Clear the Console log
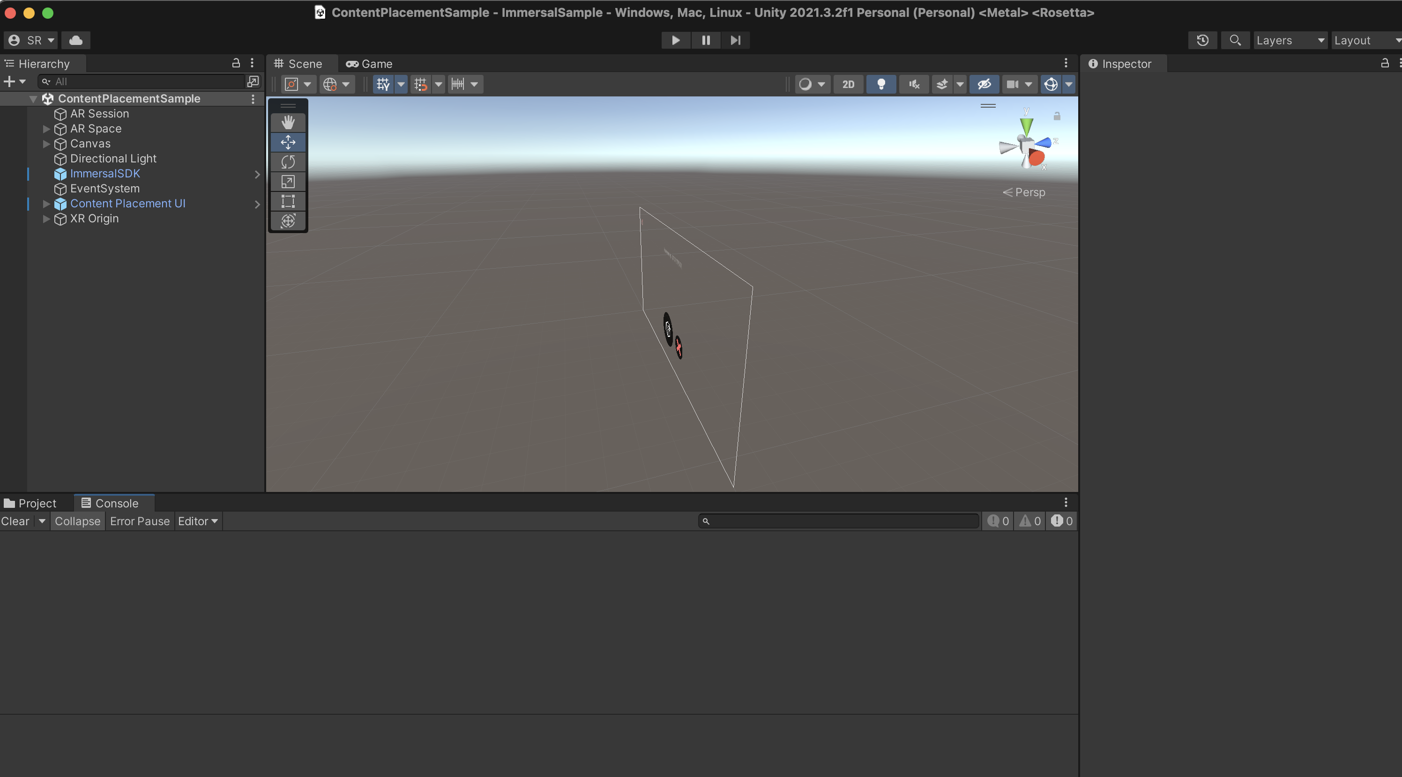Image resolution: width=1402 pixels, height=777 pixels. click(x=15, y=521)
